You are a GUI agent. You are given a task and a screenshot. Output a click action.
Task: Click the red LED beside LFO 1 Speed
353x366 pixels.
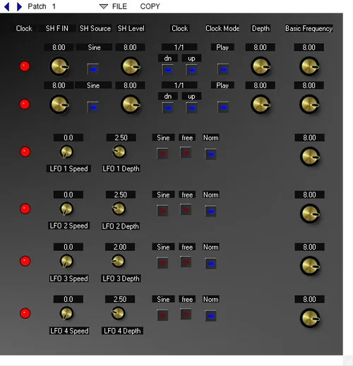(25, 152)
